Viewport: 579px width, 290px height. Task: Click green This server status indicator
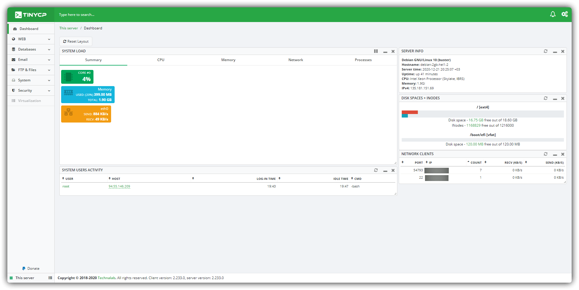point(11,278)
